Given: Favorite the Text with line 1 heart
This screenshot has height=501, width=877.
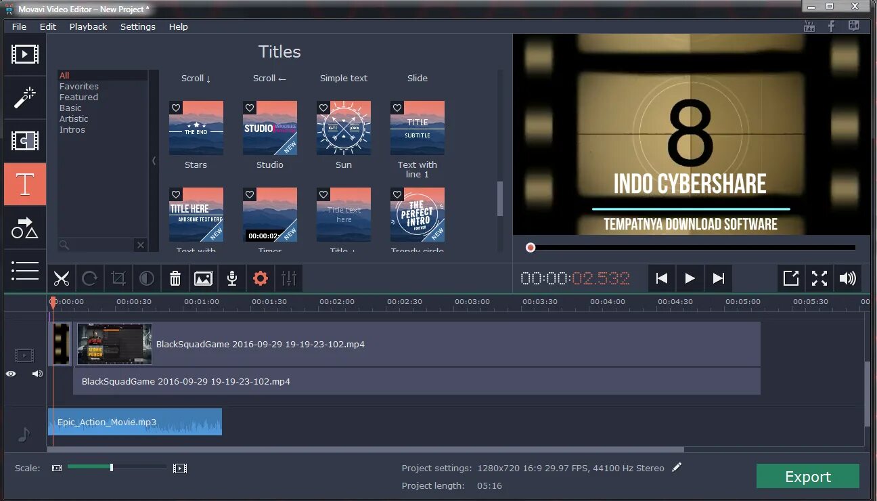Looking at the screenshot, I should coord(397,108).
